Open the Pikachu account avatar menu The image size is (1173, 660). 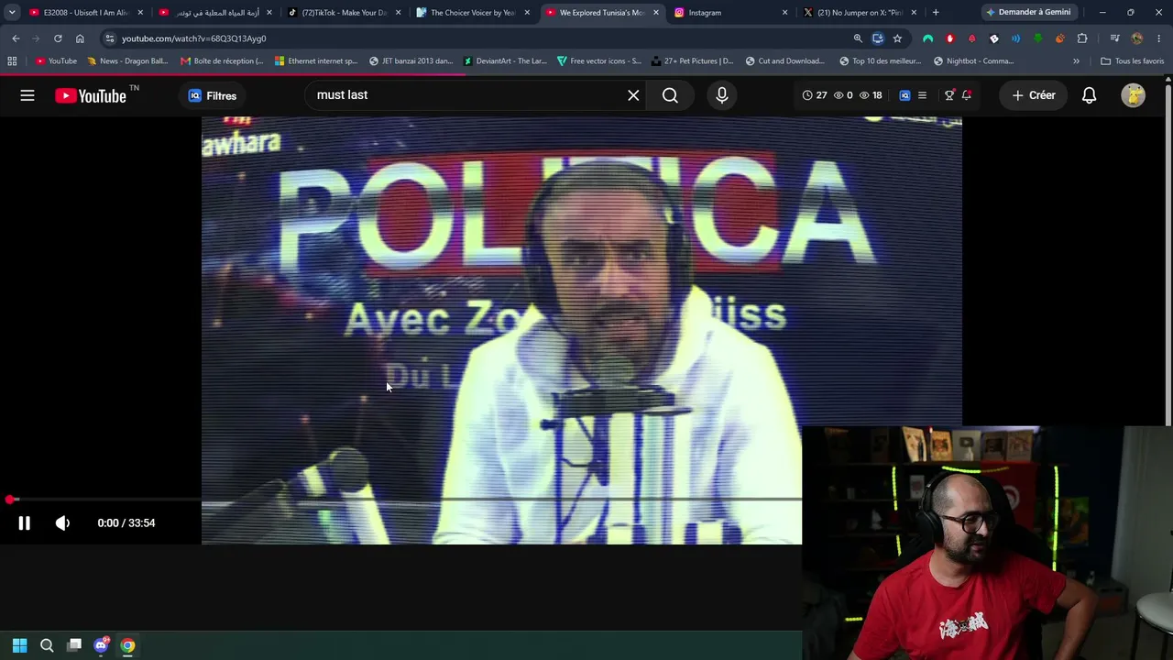1134,95
